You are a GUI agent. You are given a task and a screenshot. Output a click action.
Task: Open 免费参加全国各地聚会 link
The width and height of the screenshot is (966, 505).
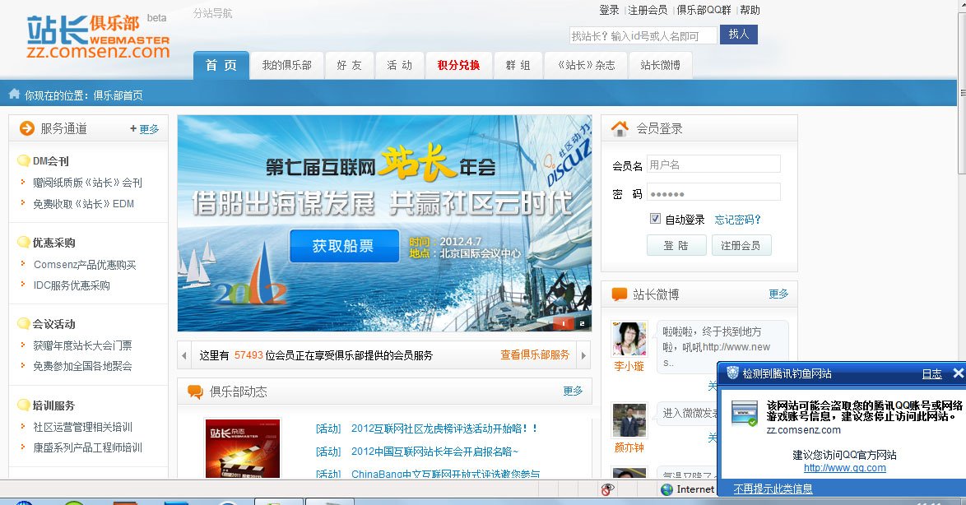click(x=82, y=366)
